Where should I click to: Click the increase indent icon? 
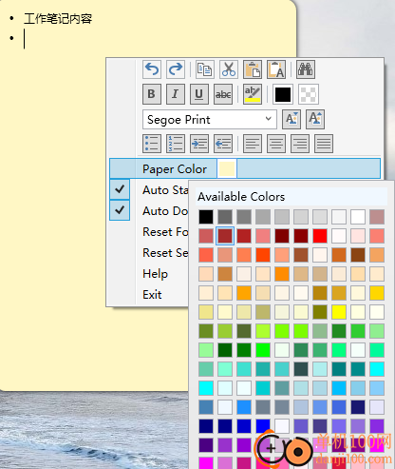click(x=199, y=144)
